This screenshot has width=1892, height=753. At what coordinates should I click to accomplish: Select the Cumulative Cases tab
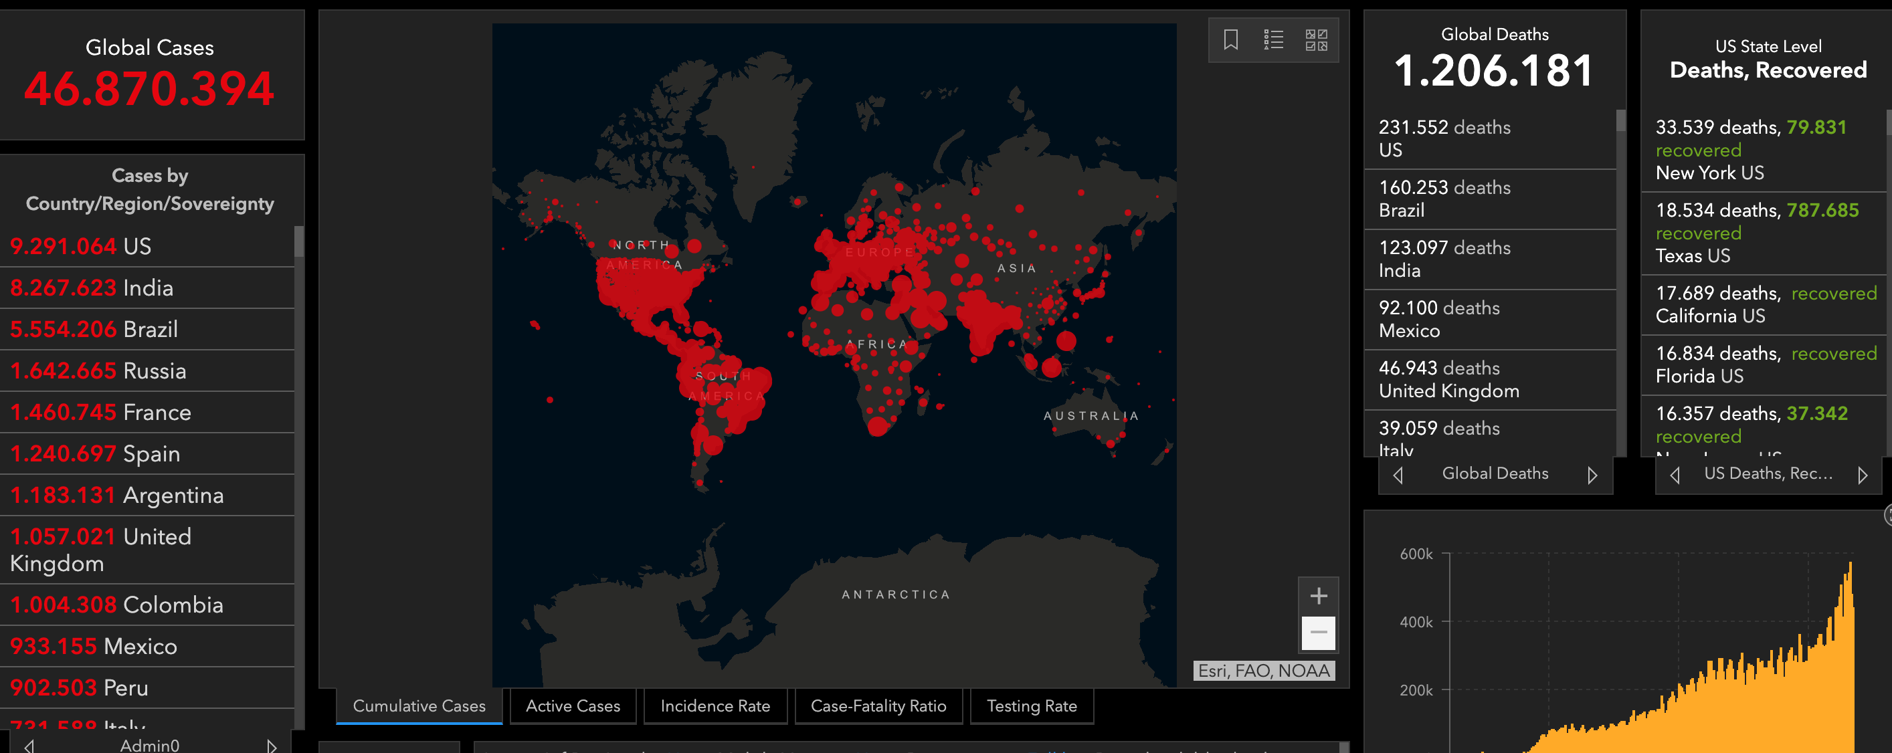[419, 706]
